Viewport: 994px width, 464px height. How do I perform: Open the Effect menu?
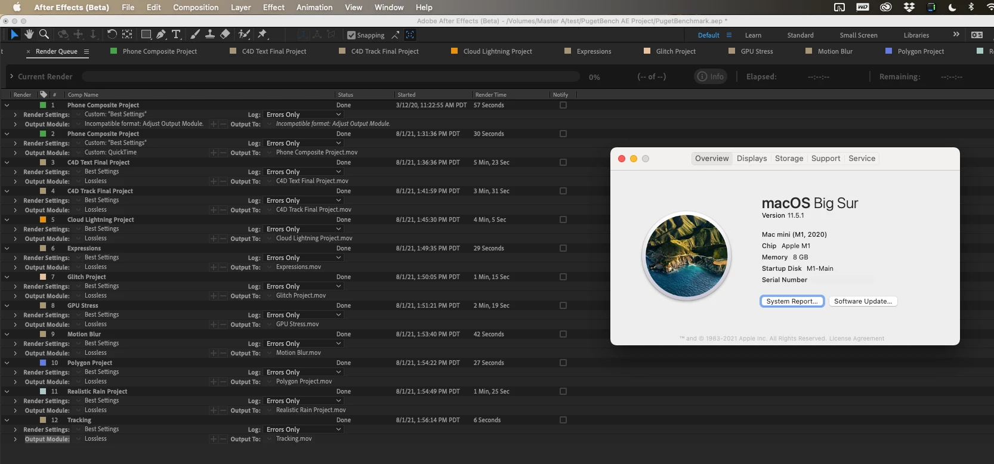[x=274, y=7]
